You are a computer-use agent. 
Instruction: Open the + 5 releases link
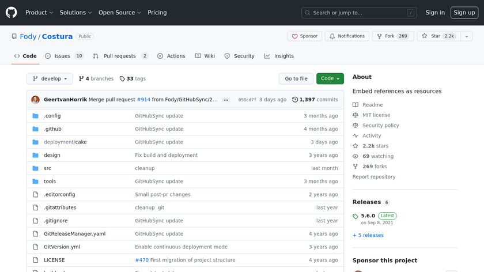368,235
